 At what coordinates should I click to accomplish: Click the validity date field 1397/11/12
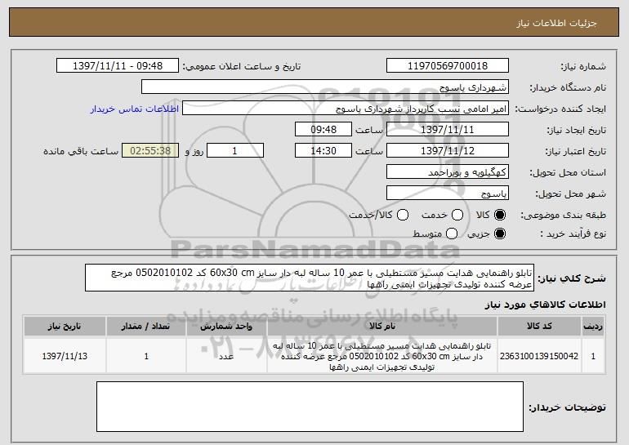point(448,151)
